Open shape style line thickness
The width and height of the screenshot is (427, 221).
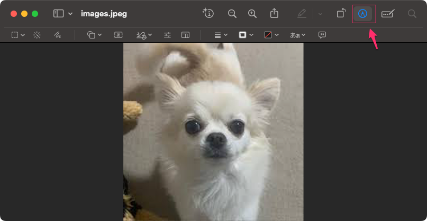click(217, 35)
